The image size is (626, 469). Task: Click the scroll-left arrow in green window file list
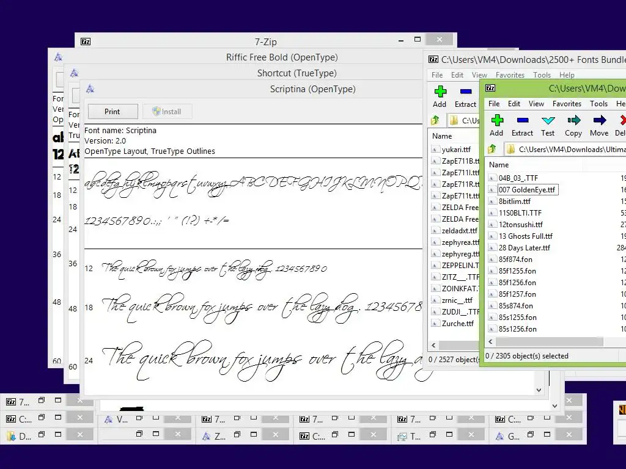pyautogui.click(x=491, y=342)
